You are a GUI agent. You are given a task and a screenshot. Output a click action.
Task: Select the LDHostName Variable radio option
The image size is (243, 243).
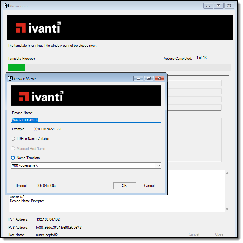[x=13, y=139]
